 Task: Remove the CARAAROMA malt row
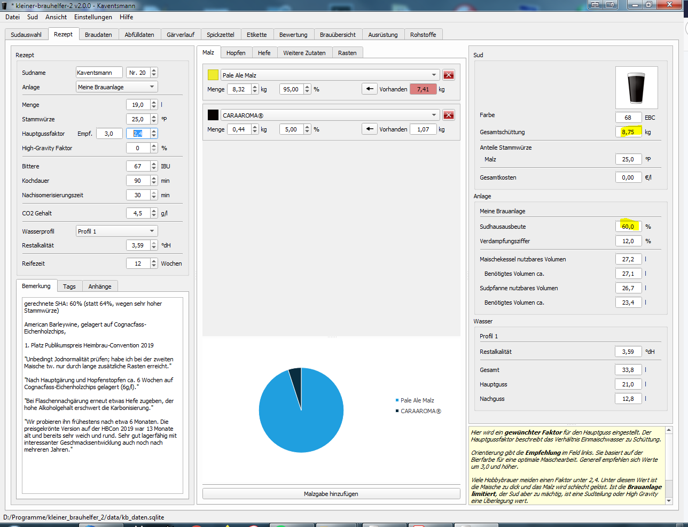pos(449,115)
